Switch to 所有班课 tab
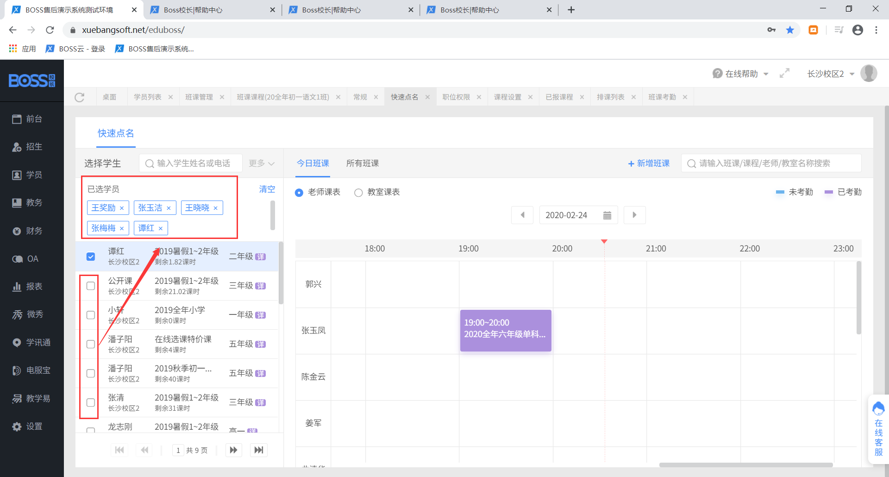Screen dimensions: 889x477 pyautogui.click(x=363, y=163)
